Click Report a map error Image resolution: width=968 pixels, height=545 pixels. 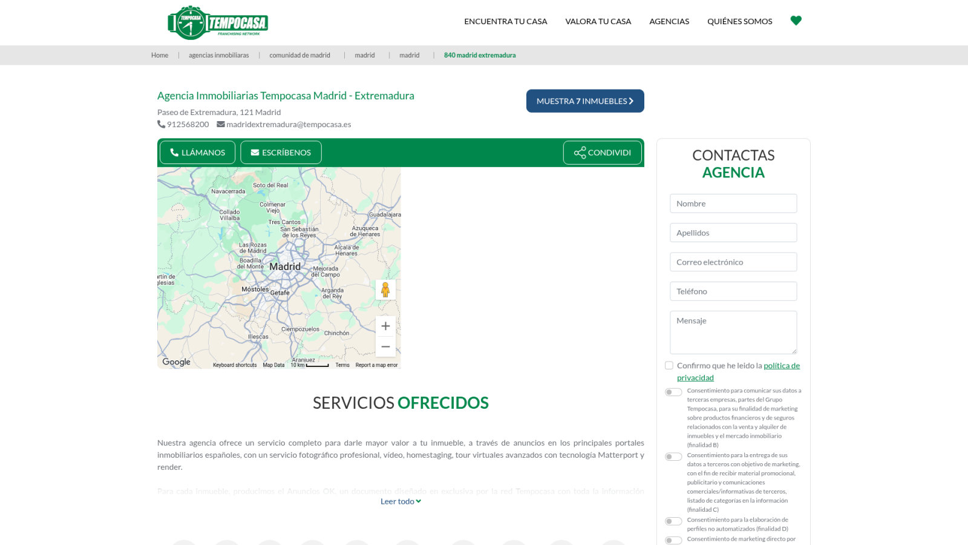tap(376, 365)
